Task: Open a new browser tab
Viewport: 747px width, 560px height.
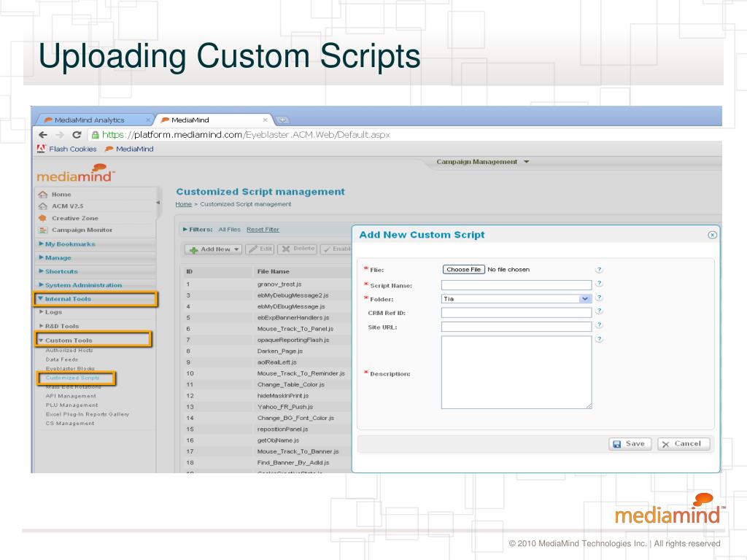Action: (282, 120)
